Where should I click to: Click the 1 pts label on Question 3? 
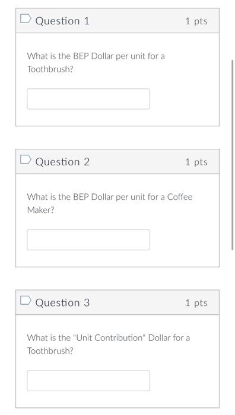tap(196, 303)
